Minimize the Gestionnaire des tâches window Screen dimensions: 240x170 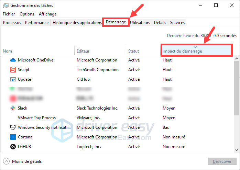tap(200, 5)
